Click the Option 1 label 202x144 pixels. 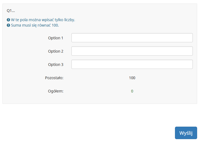(x=55, y=38)
